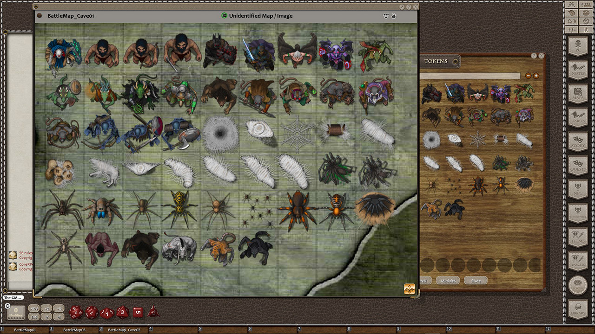Click the Modules button in Tokens
This screenshot has width=595, height=334.
[x=448, y=281]
